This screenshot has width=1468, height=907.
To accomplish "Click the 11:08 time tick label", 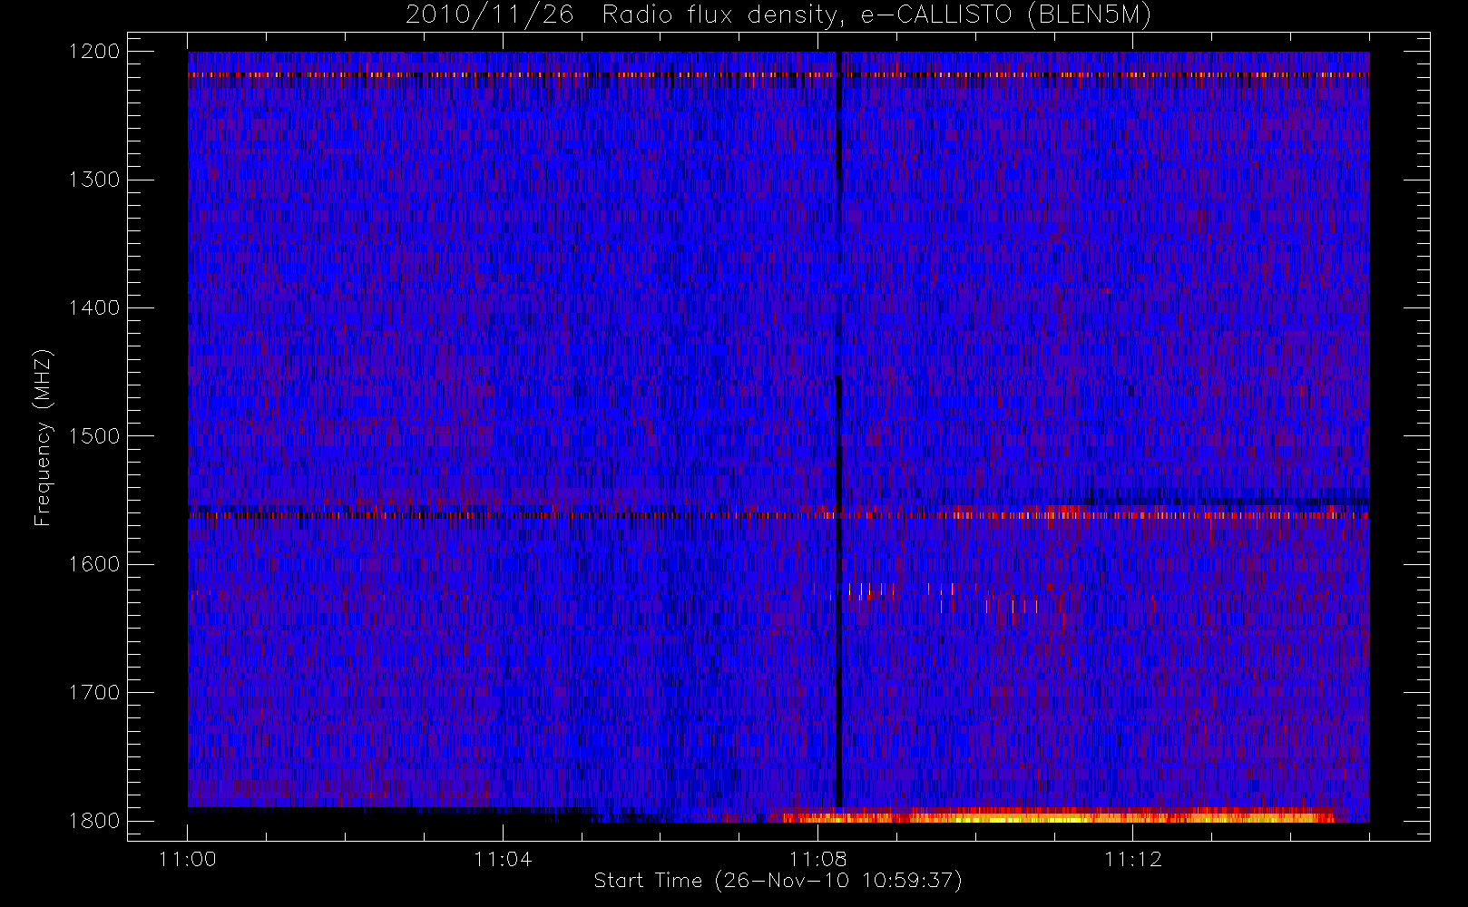I will (x=817, y=859).
